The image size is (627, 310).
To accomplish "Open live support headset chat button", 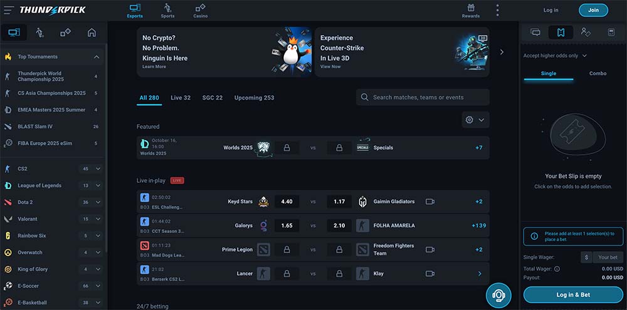I will pos(498,296).
